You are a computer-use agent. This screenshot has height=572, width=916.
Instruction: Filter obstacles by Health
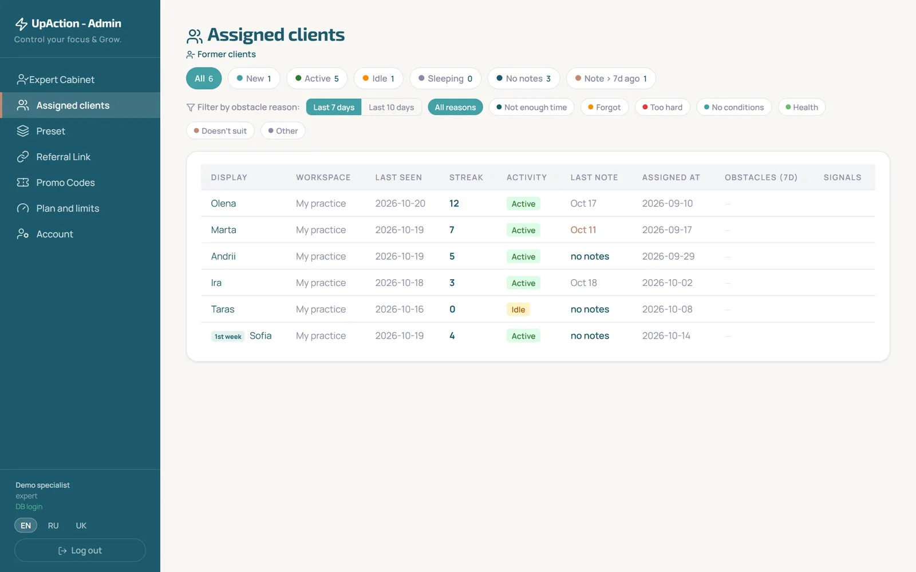coord(801,107)
